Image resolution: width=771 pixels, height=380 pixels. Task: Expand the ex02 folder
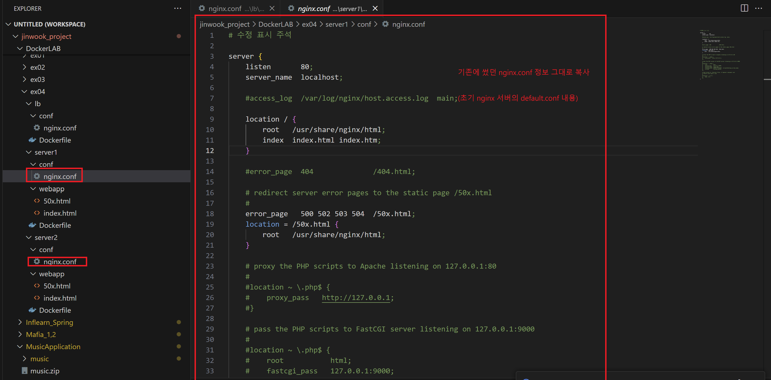pyautogui.click(x=24, y=67)
